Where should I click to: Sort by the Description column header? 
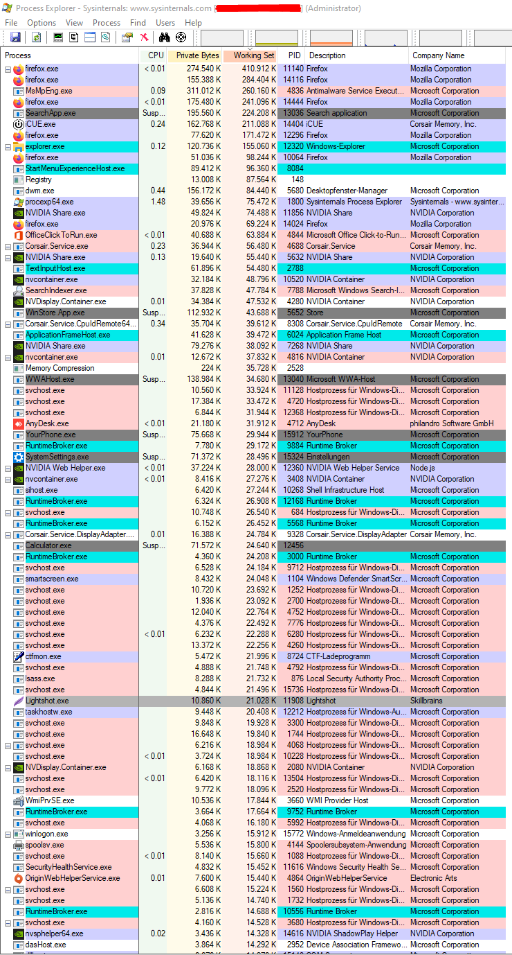pyautogui.click(x=357, y=55)
